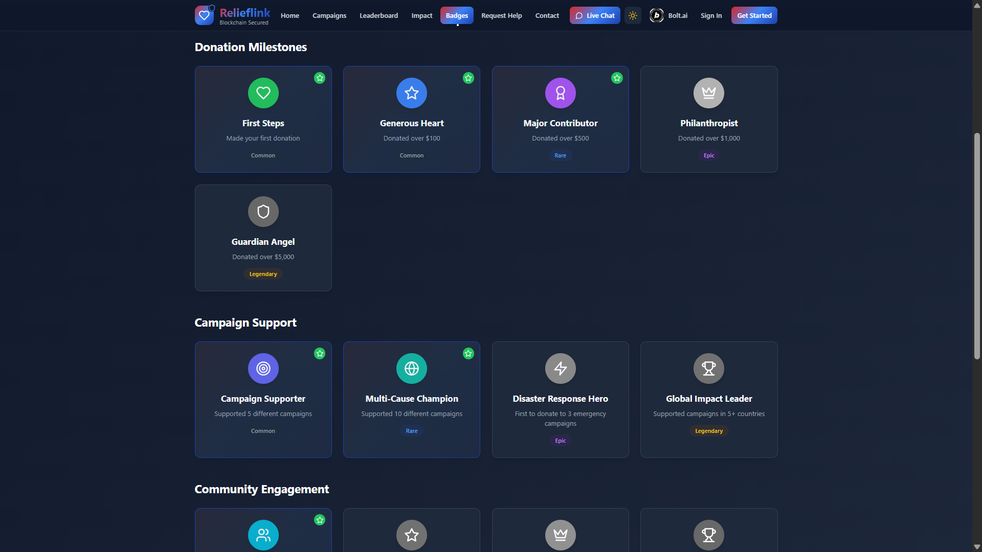Open the Campaigns menu item

pos(329,15)
